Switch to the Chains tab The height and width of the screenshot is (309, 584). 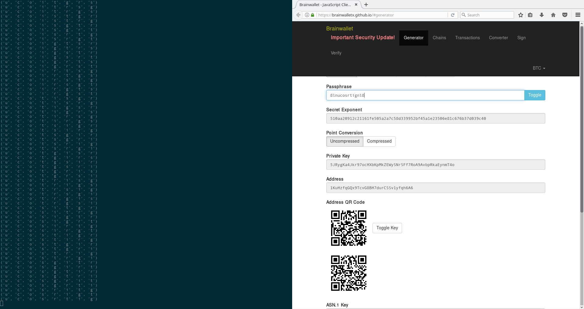439,38
